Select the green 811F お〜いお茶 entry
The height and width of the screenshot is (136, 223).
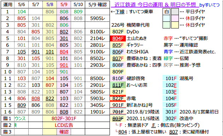(x=129, y=85)
